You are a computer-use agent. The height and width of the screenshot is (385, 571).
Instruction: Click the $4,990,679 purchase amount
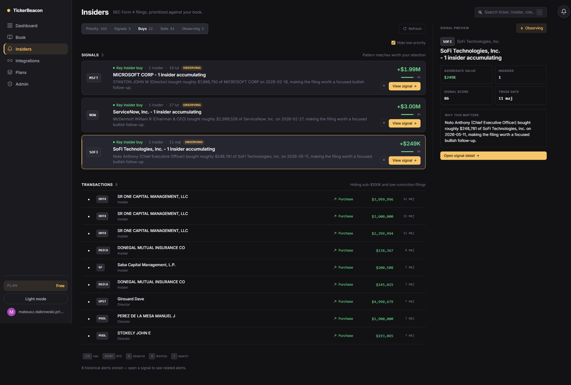pyautogui.click(x=382, y=302)
